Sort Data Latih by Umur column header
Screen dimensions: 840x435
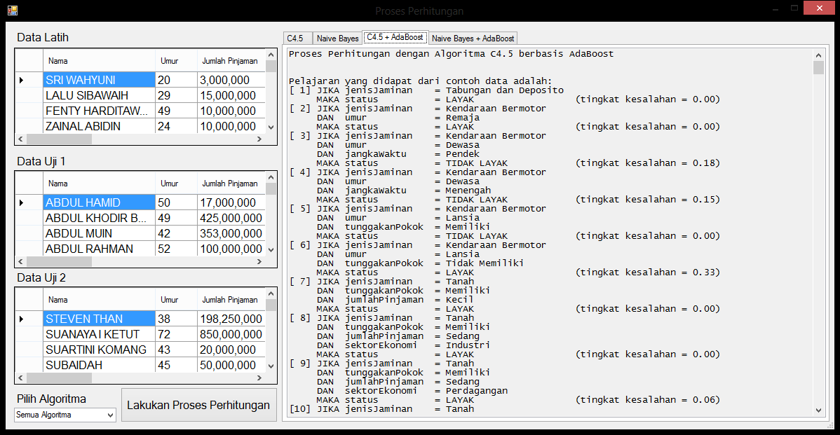coord(169,61)
